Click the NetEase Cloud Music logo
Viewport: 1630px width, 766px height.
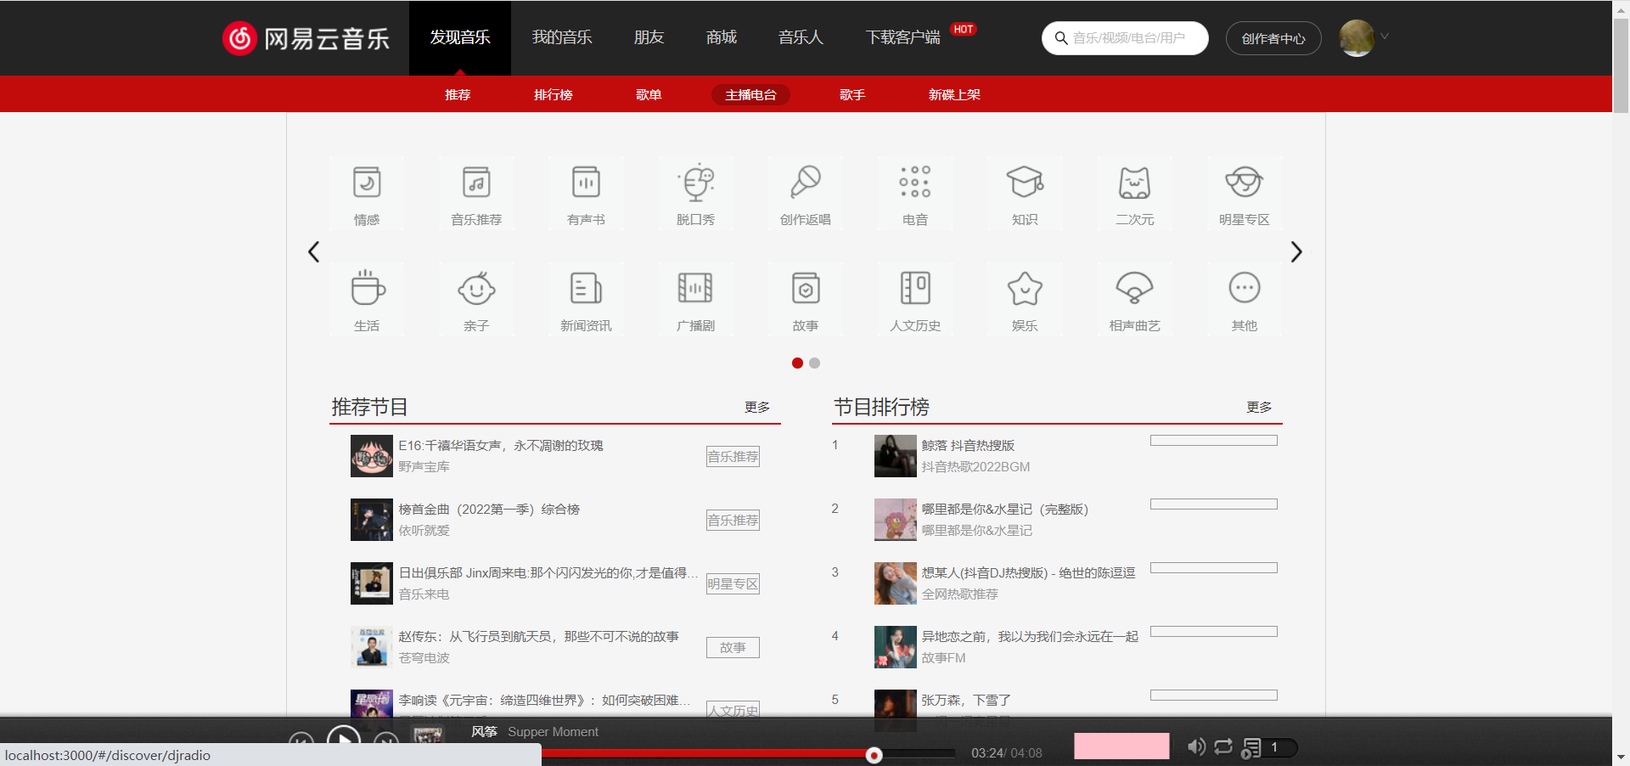tap(306, 38)
